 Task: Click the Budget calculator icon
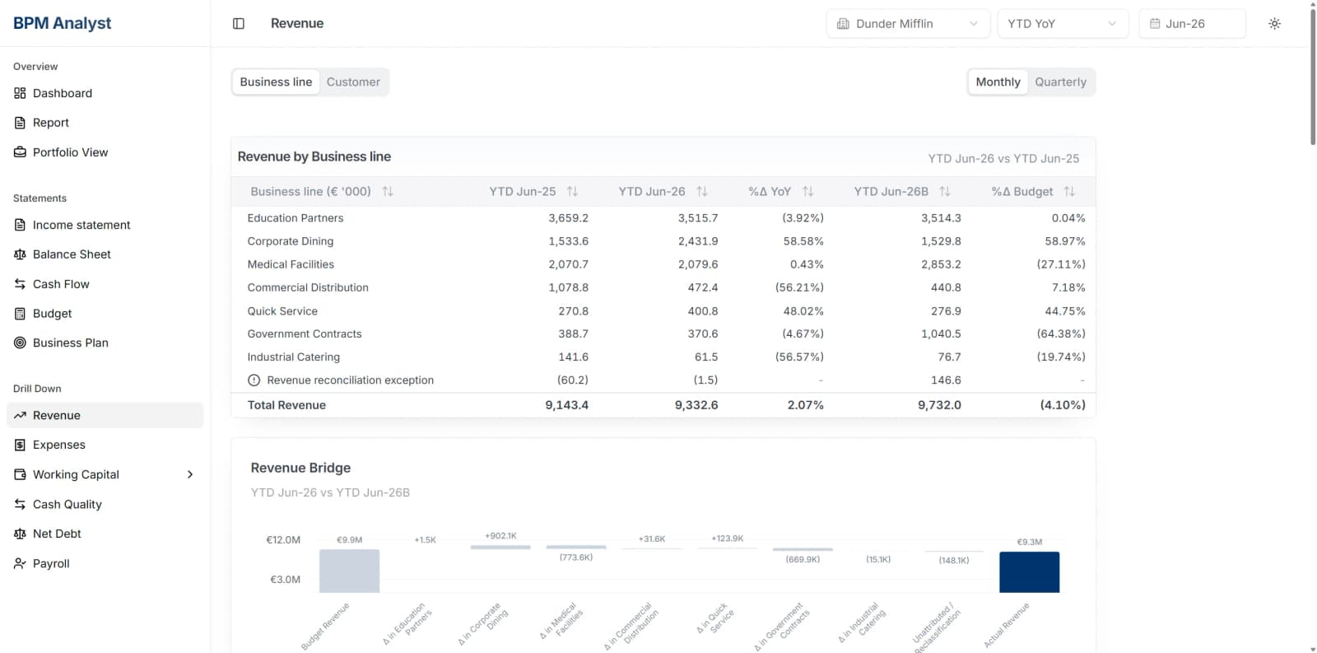(20, 314)
